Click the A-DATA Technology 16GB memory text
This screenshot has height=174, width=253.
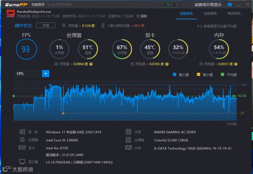pos(193,148)
